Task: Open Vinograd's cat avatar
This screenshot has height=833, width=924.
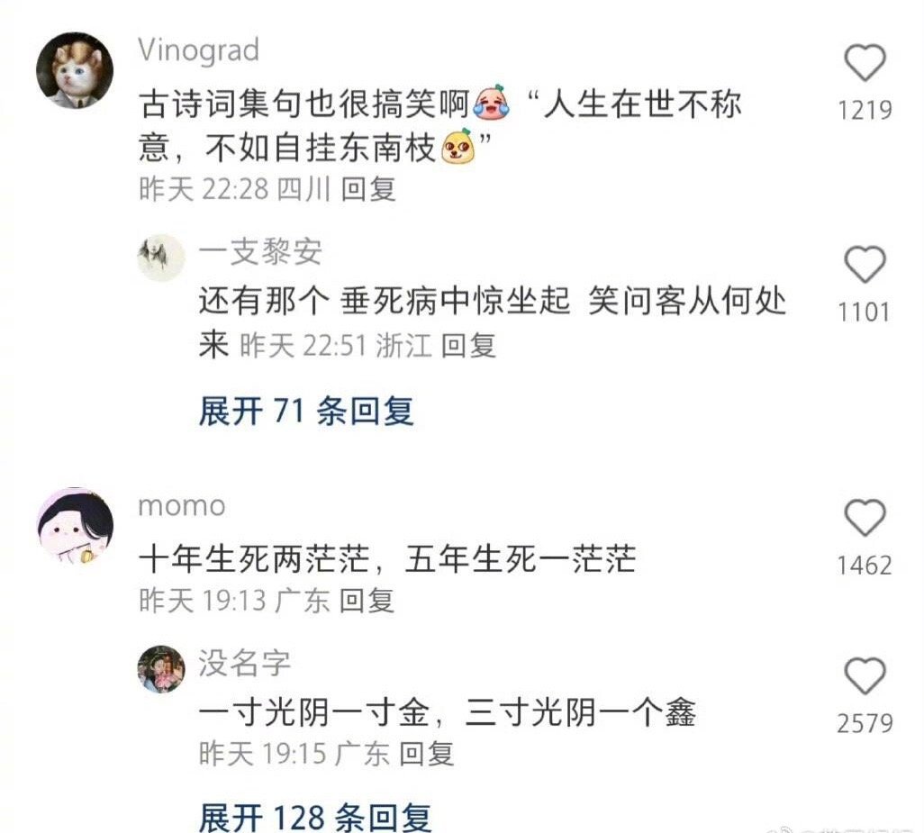Action: pyautogui.click(x=75, y=71)
